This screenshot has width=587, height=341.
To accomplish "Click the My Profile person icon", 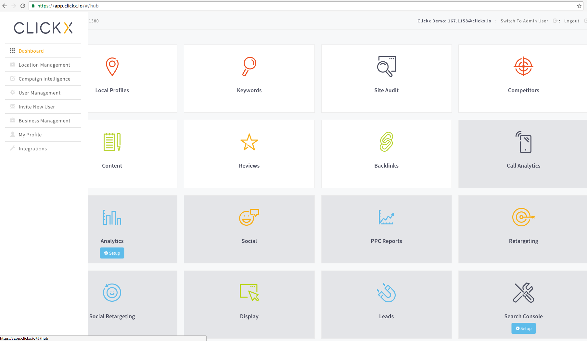I will [x=13, y=134].
